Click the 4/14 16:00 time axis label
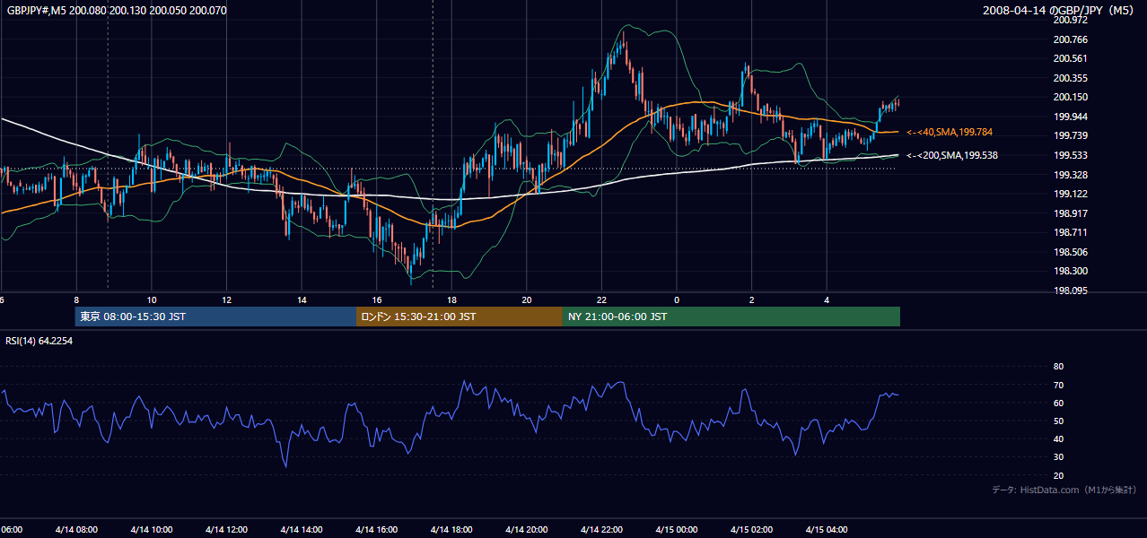 (x=376, y=530)
